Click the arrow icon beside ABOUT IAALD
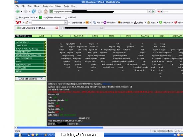The height and width of the screenshot is (137, 183). click(x=45, y=42)
